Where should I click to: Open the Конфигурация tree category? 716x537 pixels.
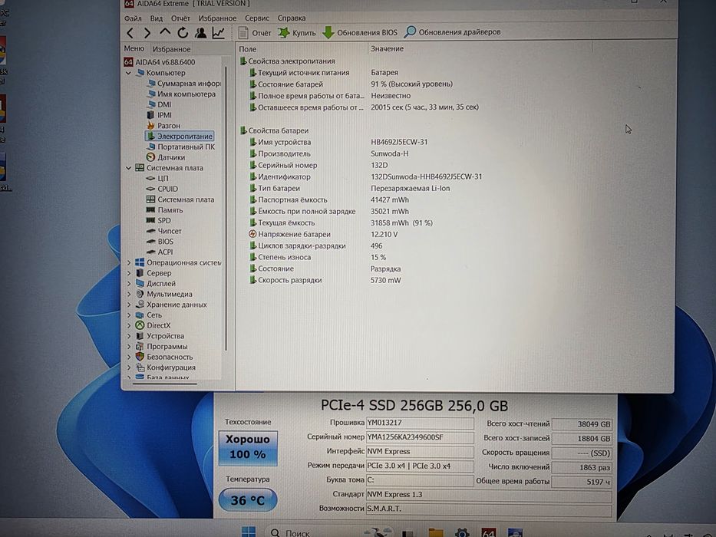point(165,367)
